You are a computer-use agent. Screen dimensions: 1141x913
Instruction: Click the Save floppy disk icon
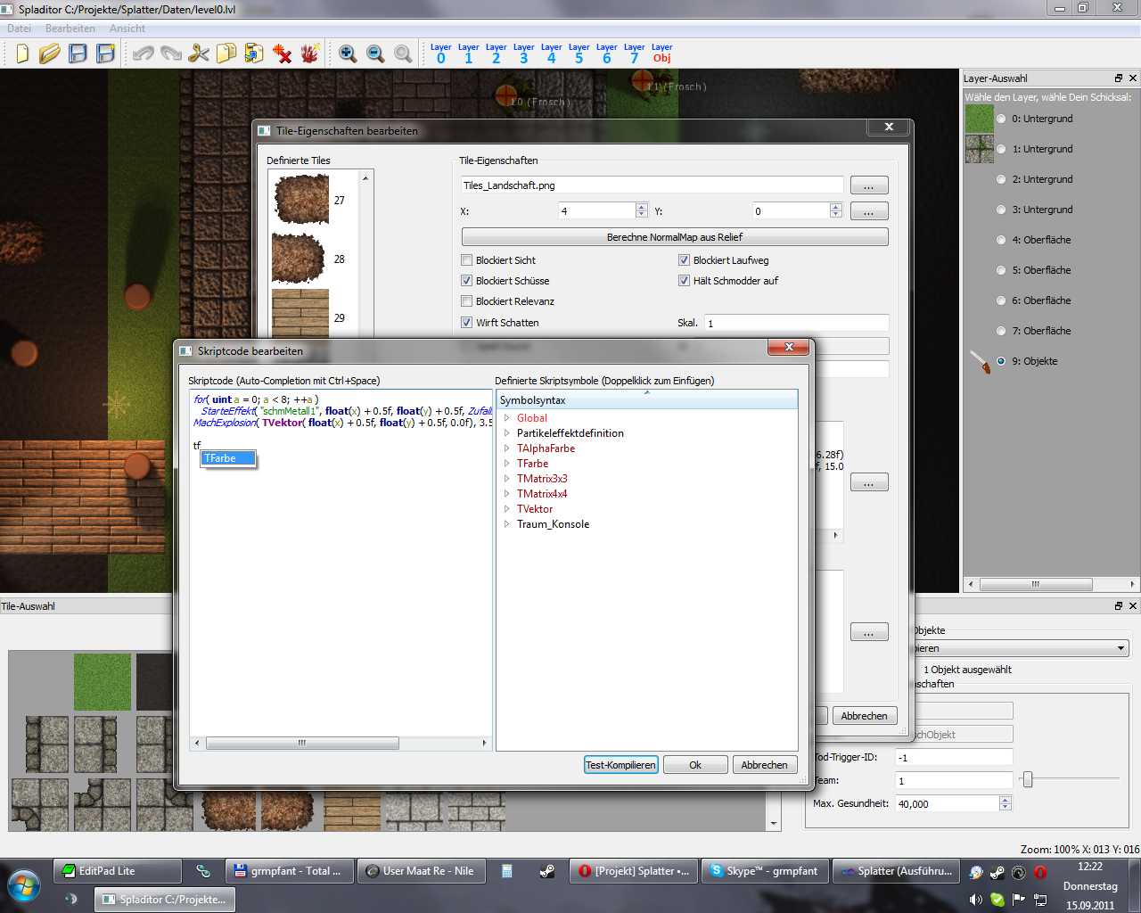(78, 53)
